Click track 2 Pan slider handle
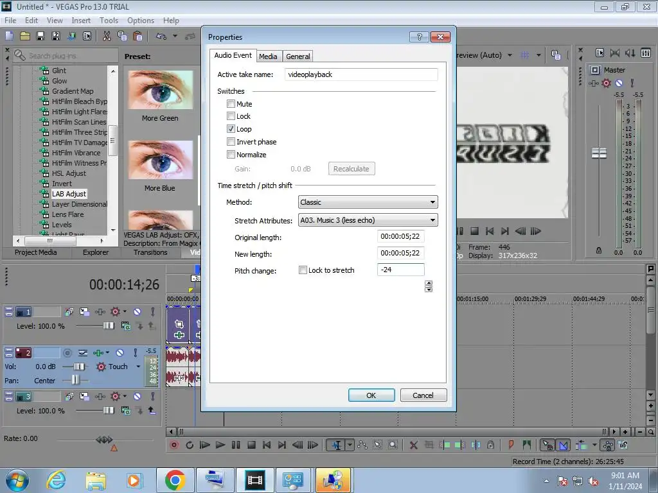 point(75,380)
